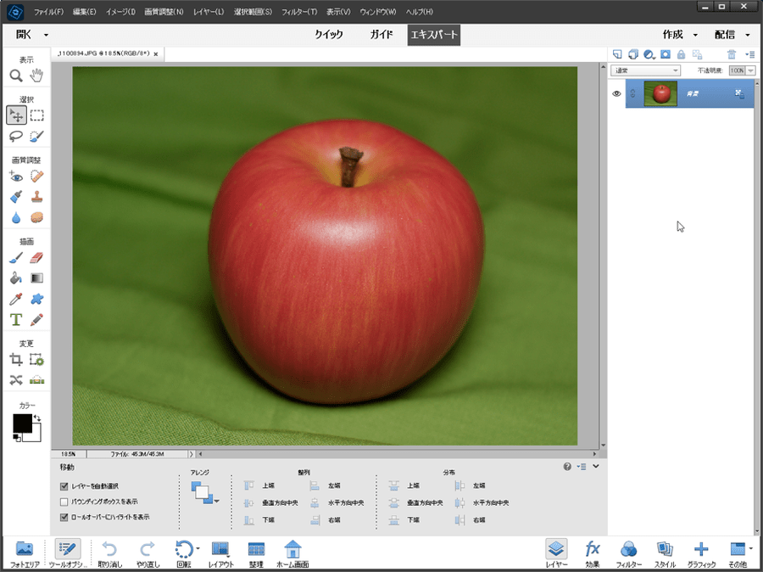763x572 pixels.
Task: Activate the Horizontal Type (T) tool
Action: point(16,320)
